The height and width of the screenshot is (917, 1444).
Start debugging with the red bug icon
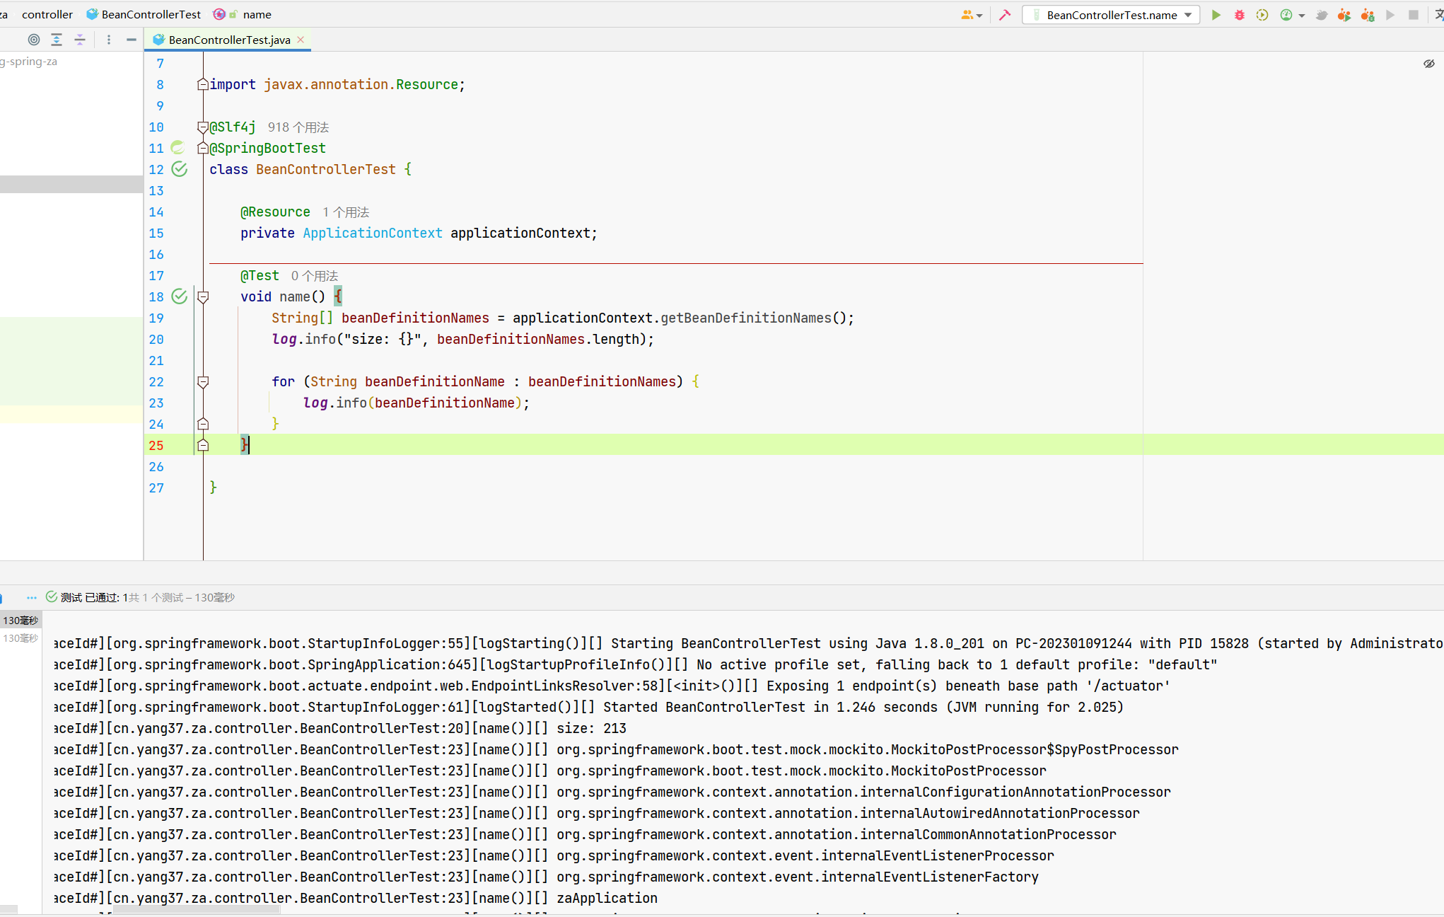click(x=1239, y=15)
